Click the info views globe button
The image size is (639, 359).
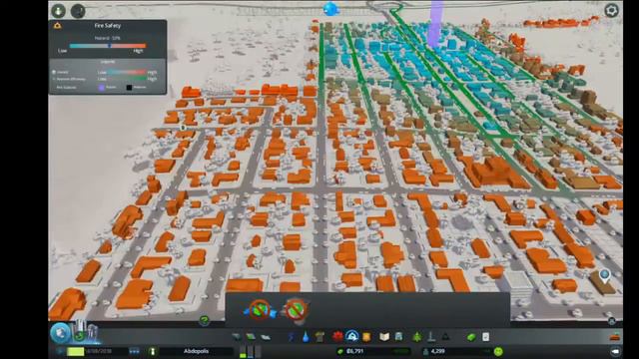(60, 333)
